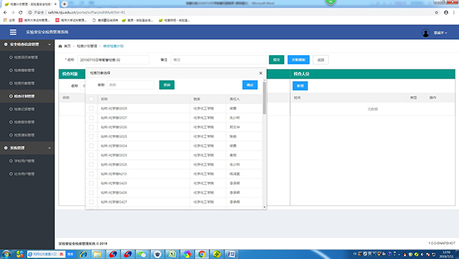459x259 pixels.
Task: Click the home icon in breadcrumb
Action: pyautogui.click(x=60, y=46)
